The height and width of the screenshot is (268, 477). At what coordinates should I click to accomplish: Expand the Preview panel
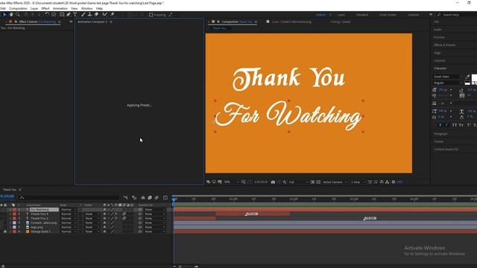[x=439, y=37]
